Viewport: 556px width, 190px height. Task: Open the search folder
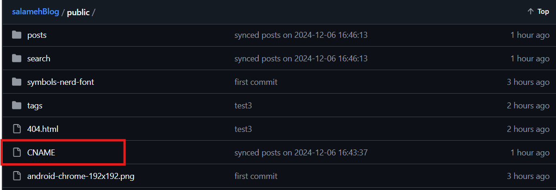pyautogui.click(x=39, y=59)
